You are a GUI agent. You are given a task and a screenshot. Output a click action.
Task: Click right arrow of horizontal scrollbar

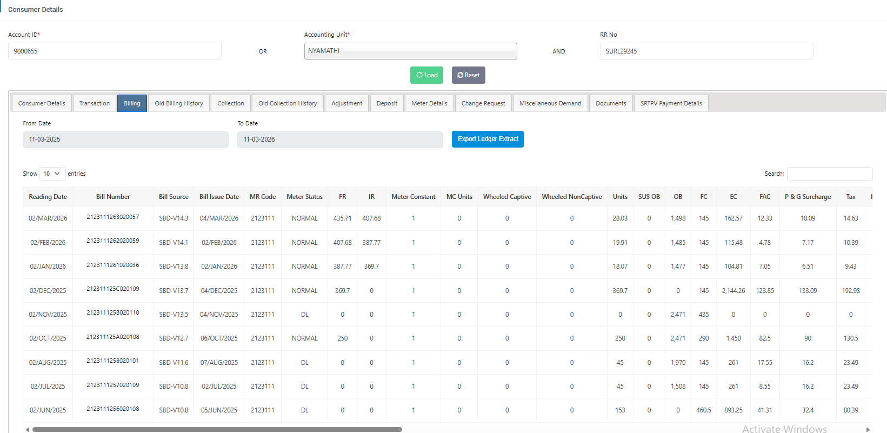pyautogui.click(x=868, y=430)
